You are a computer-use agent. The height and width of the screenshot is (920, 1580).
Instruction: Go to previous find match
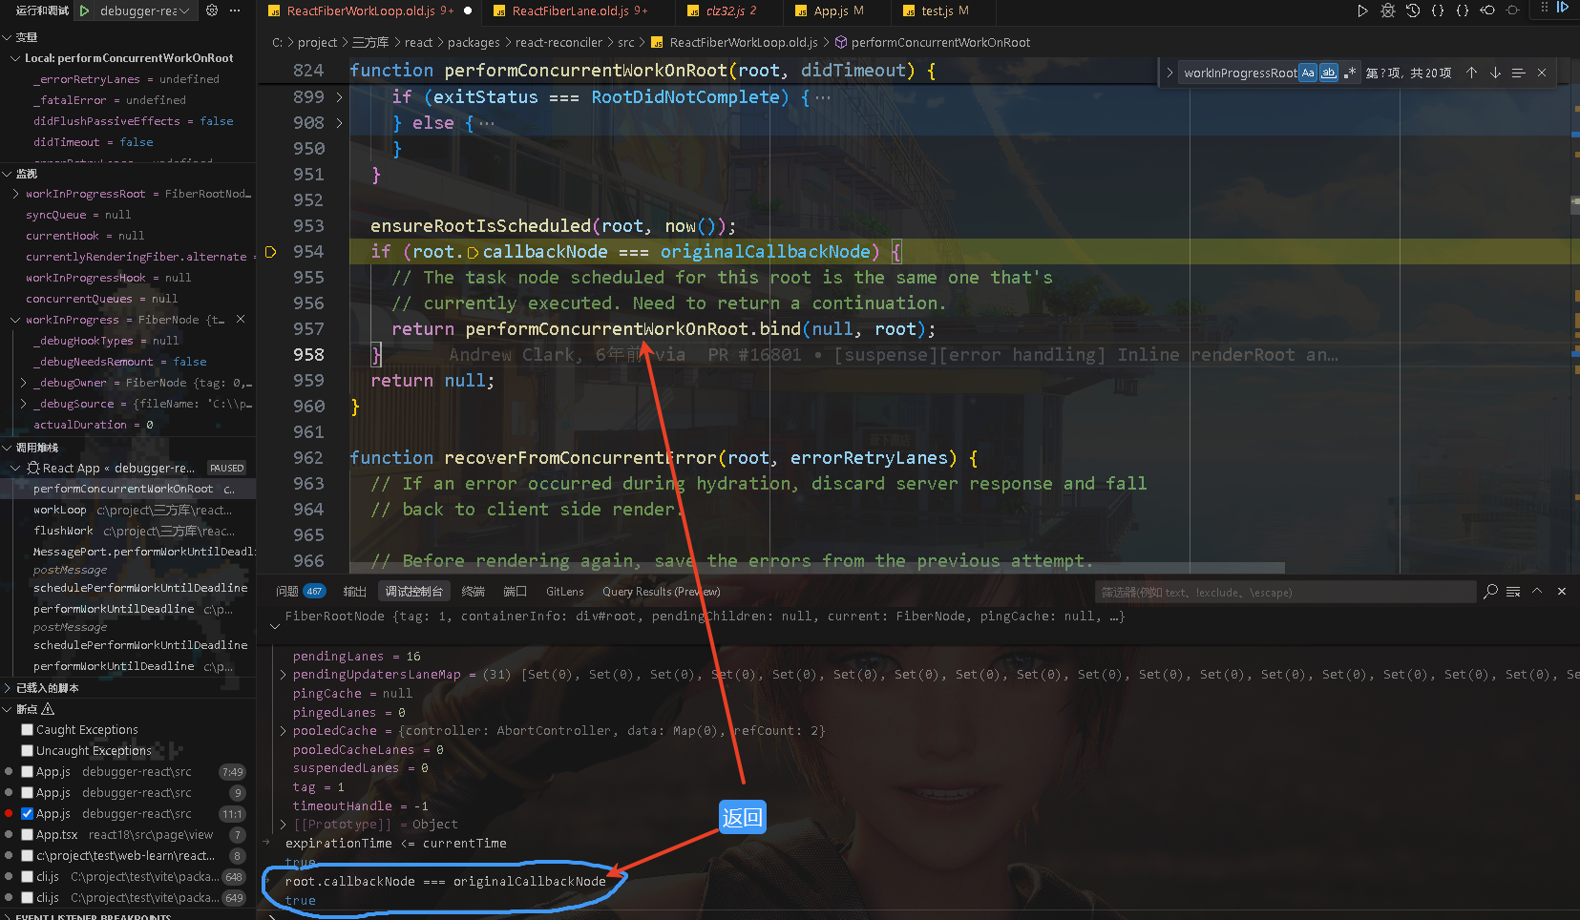[1472, 73]
